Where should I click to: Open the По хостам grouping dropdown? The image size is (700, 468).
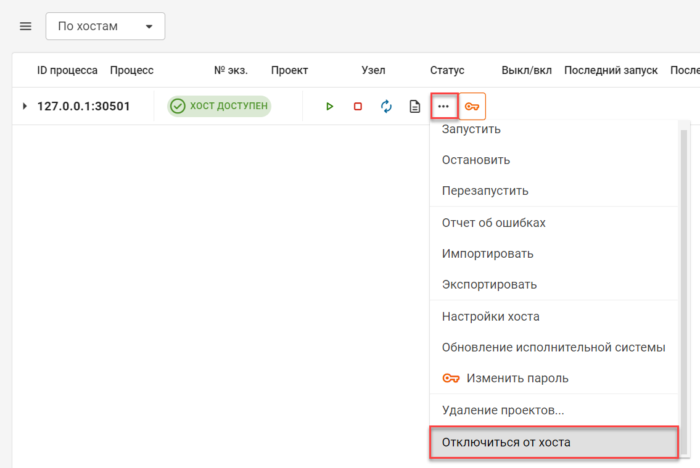click(x=105, y=27)
